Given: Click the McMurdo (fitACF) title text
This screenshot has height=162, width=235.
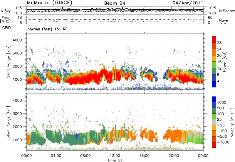Looking at the screenshot, I should [49, 3].
